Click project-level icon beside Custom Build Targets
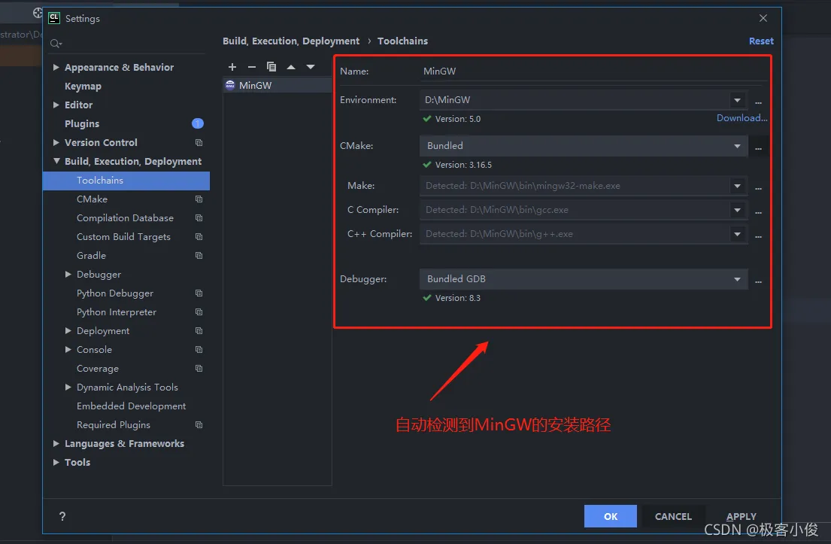Viewport: 831px width, 544px height. (199, 236)
